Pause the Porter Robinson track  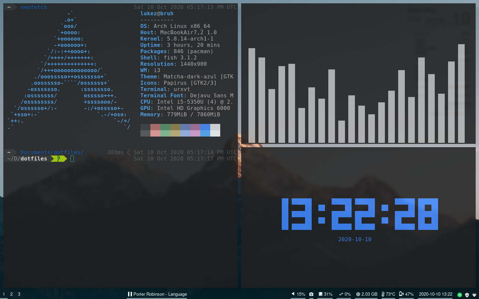[130, 294]
